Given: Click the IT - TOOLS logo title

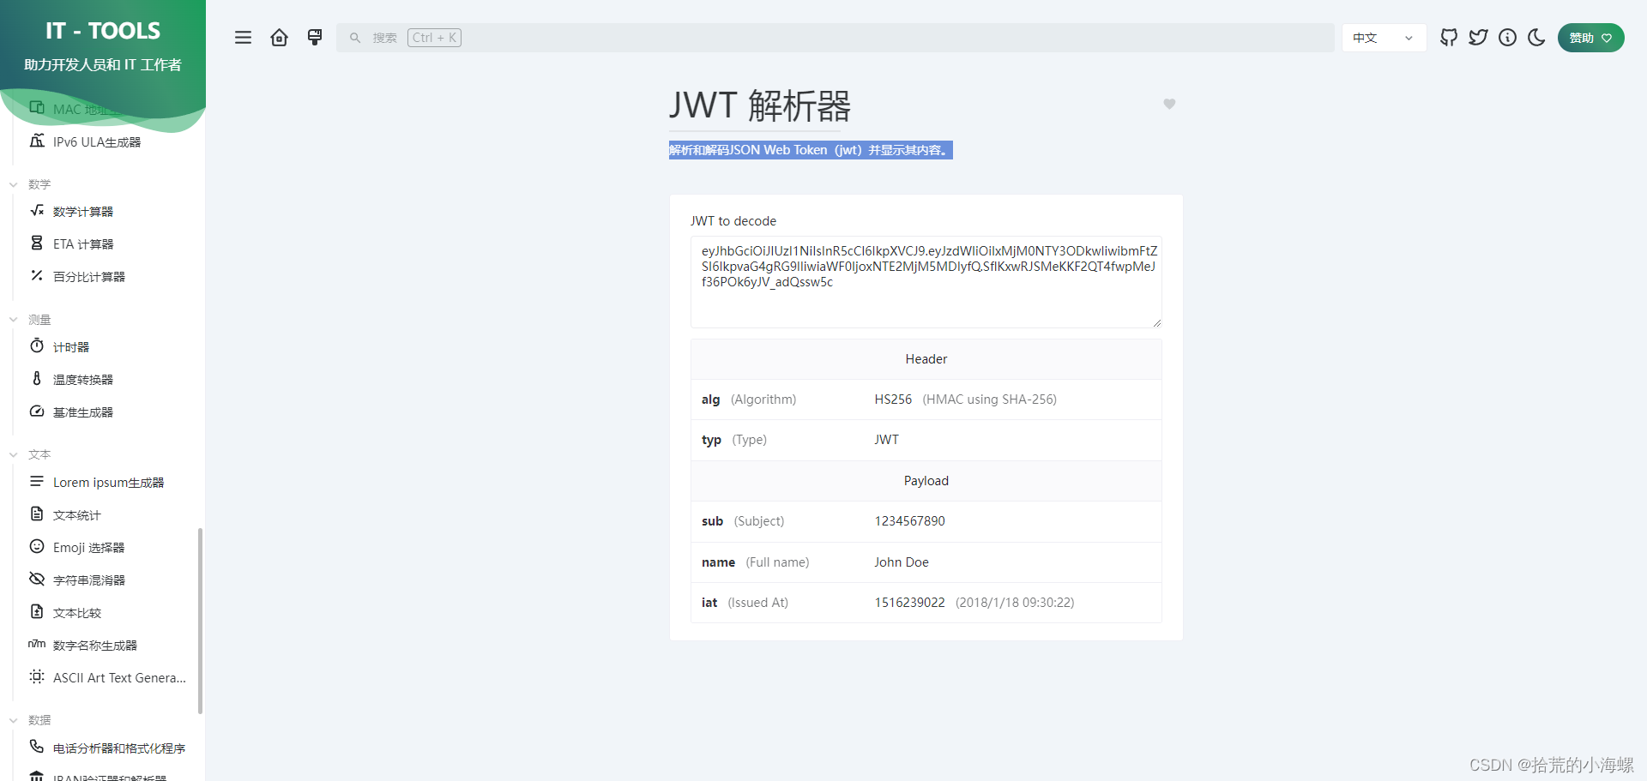Looking at the screenshot, I should (x=103, y=31).
